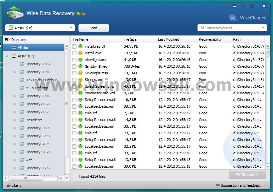The width and height of the screenshot is (273, 192).
Task: Expand the Directory21577 folder
Action: 15,104
